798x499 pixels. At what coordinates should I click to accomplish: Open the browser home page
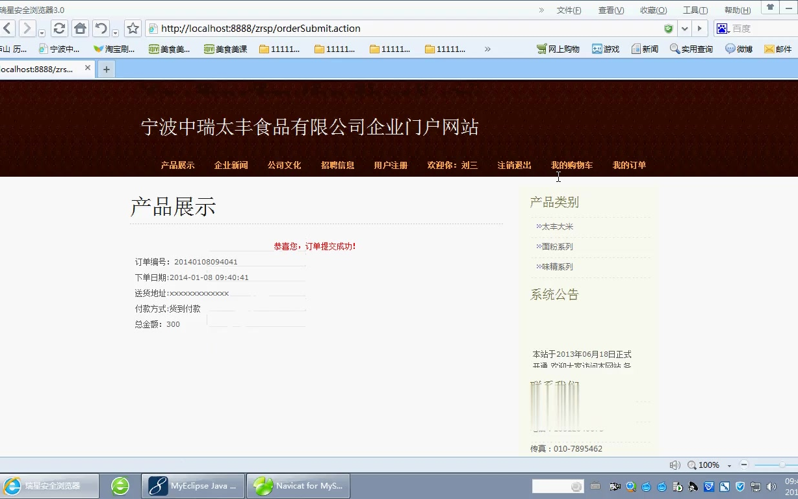coord(79,28)
